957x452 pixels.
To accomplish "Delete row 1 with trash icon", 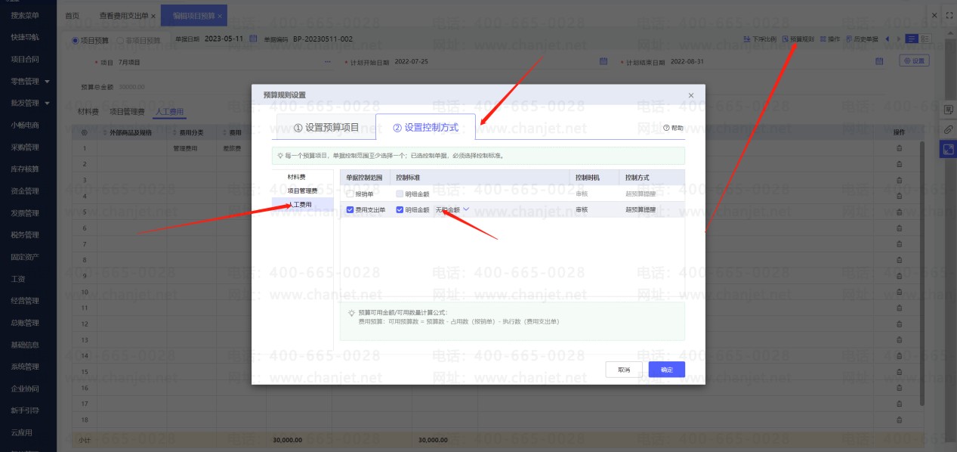I will click(899, 148).
